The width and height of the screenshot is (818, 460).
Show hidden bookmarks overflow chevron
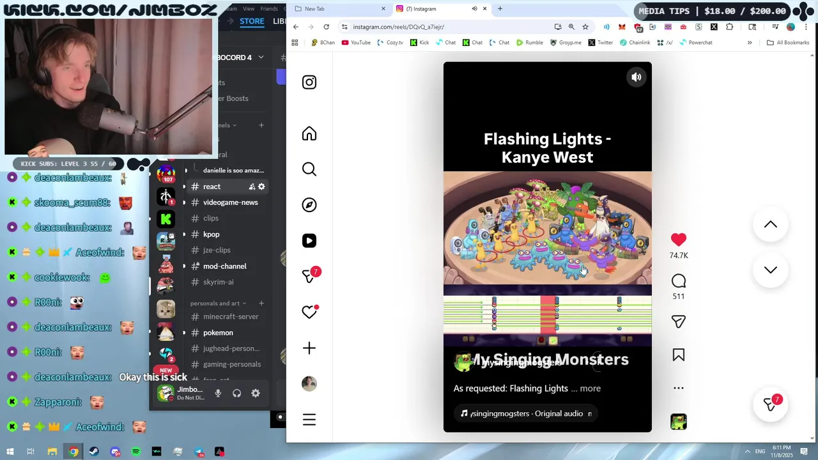[x=750, y=43]
